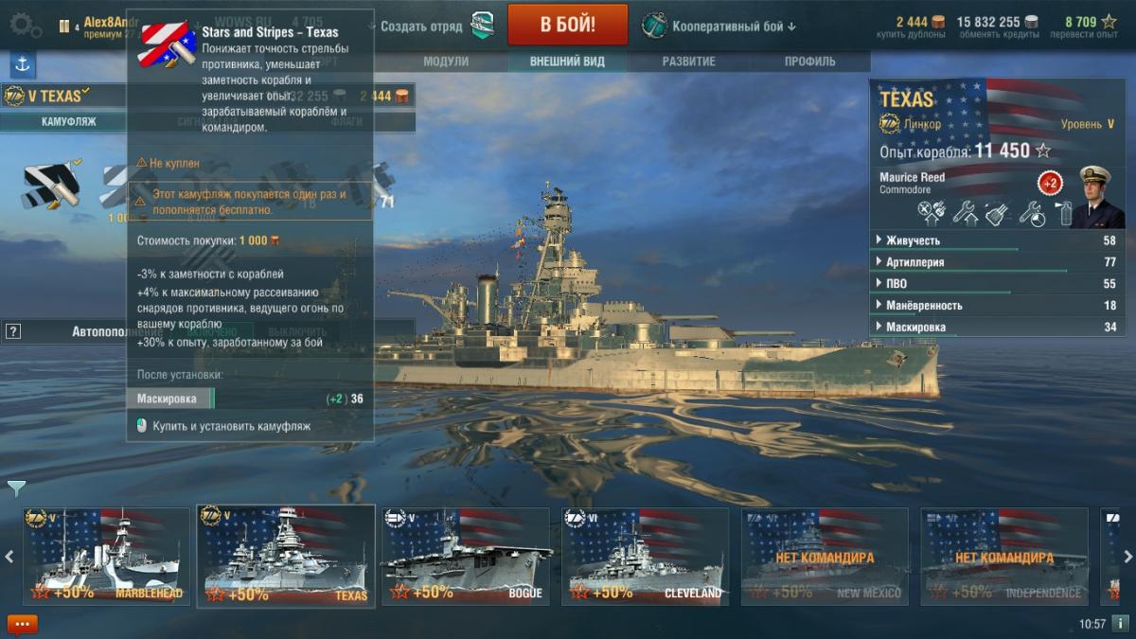The image size is (1136, 639).
Task: Select the Cleveland ship thumbnail
Action: [x=646, y=556]
